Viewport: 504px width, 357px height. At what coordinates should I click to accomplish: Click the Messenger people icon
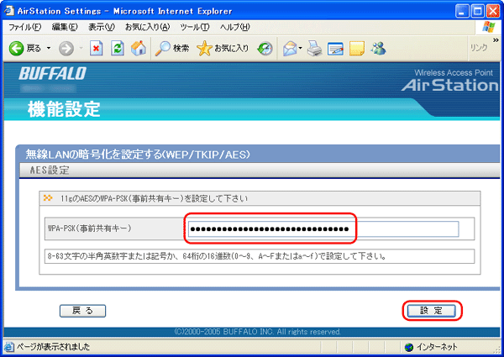pos(378,49)
